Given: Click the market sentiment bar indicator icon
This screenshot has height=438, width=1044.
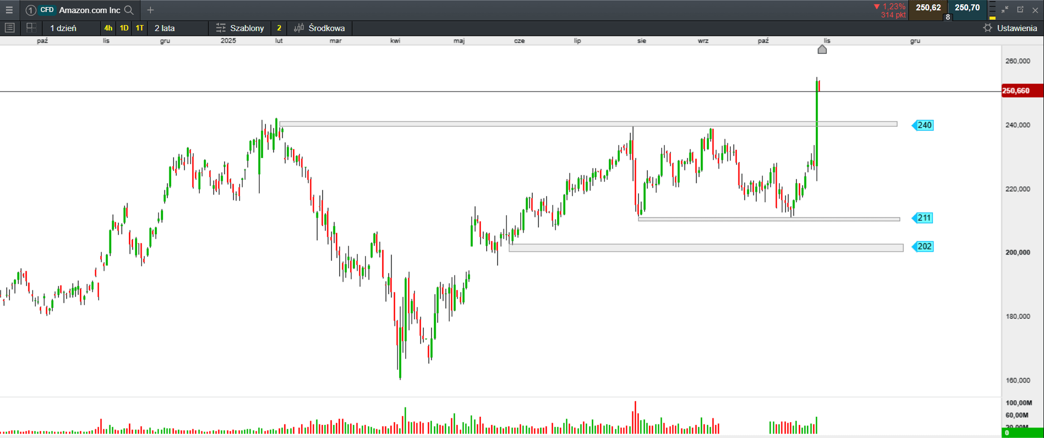Looking at the screenshot, I should [x=992, y=10].
